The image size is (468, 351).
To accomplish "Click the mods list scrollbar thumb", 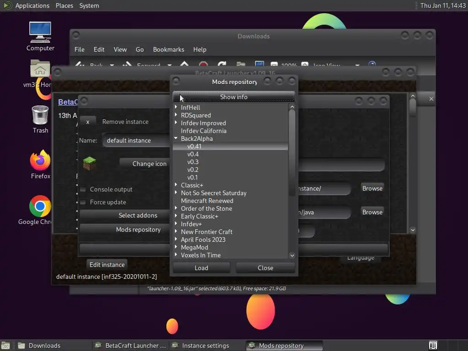I will coord(292,154).
